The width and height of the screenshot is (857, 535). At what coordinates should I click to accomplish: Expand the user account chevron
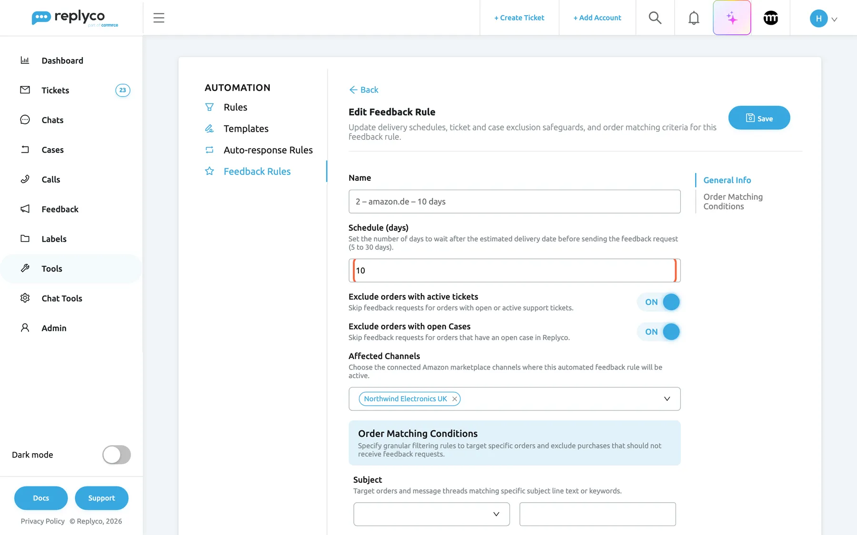[x=834, y=19]
